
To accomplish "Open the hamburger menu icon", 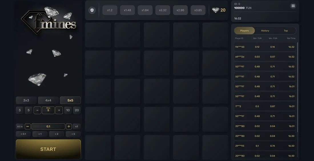I will pos(293,6).
